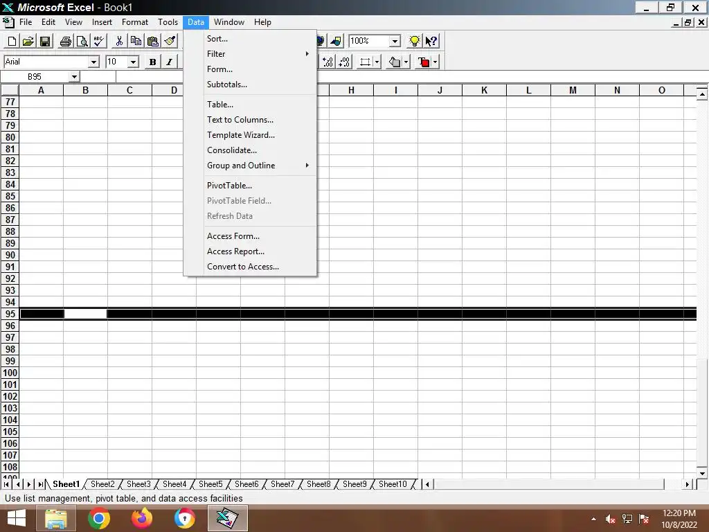Click the last sheet tab scroll button
709x532 pixels.
pos(40,484)
